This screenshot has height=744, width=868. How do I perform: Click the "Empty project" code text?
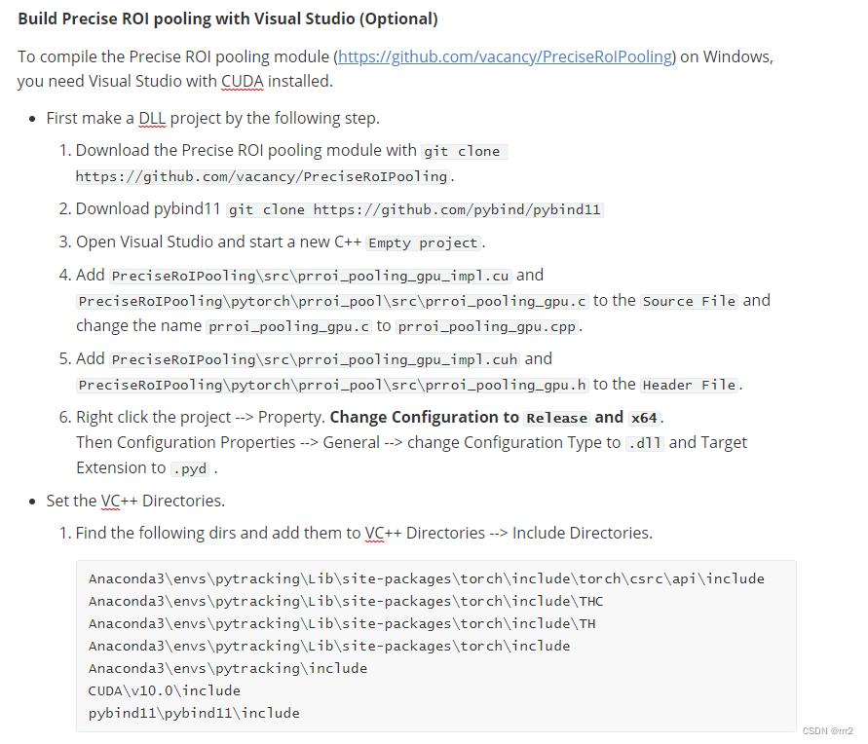[x=423, y=242]
